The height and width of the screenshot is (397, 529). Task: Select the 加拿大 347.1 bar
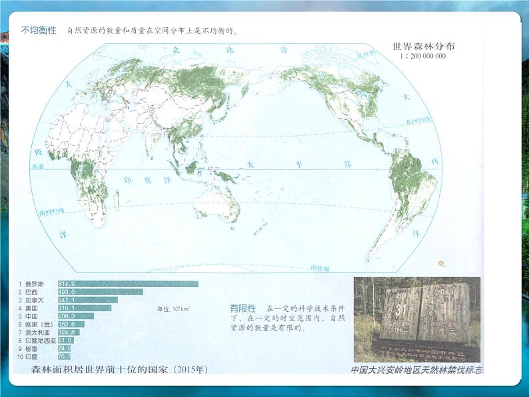coord(87,300)
